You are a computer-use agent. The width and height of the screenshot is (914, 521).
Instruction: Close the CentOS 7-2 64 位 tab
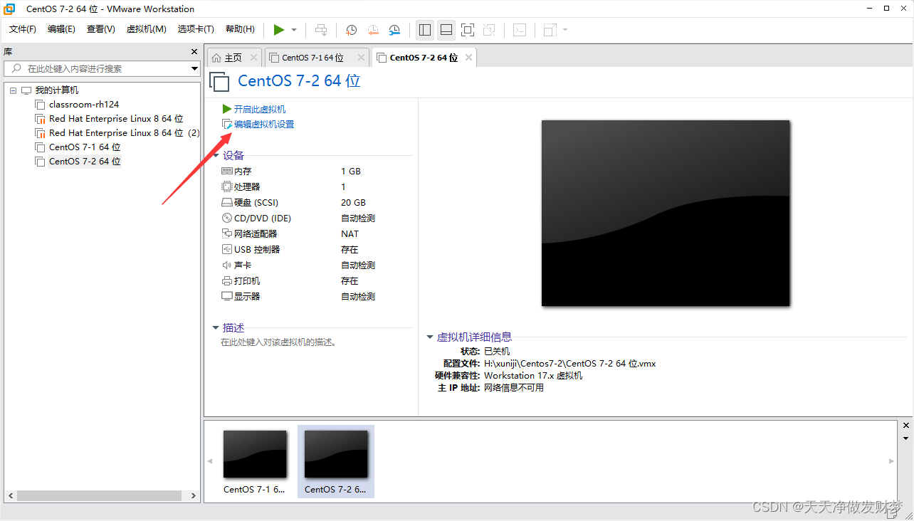[468, 58]
